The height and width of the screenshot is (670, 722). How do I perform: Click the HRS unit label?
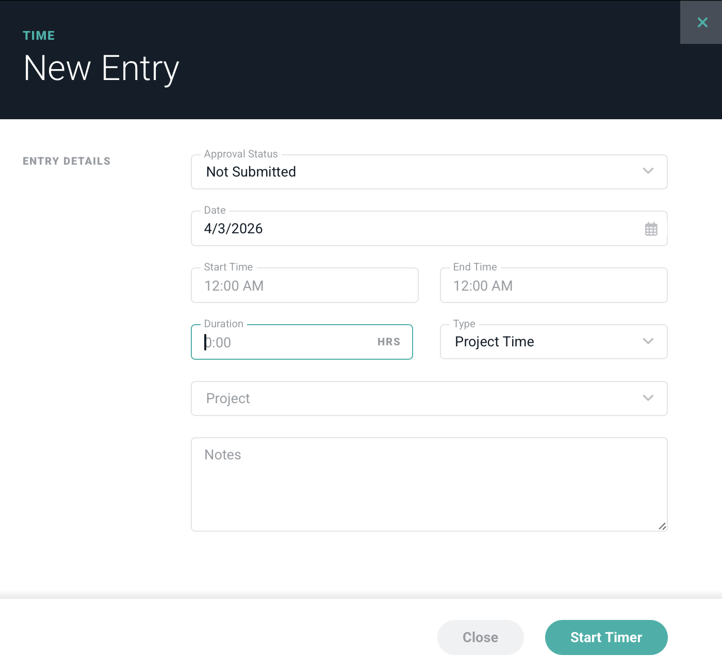(389, 342)
